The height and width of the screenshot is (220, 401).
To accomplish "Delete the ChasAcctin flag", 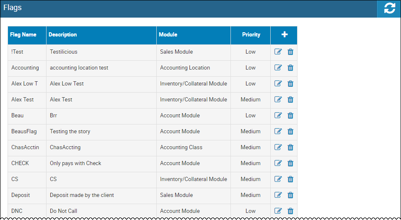I will [x=290, y=148].
